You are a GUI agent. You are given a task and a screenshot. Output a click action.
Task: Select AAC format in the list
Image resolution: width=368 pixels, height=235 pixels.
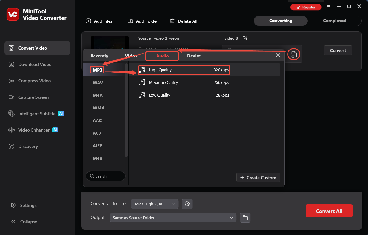click(x=97, y=120)
